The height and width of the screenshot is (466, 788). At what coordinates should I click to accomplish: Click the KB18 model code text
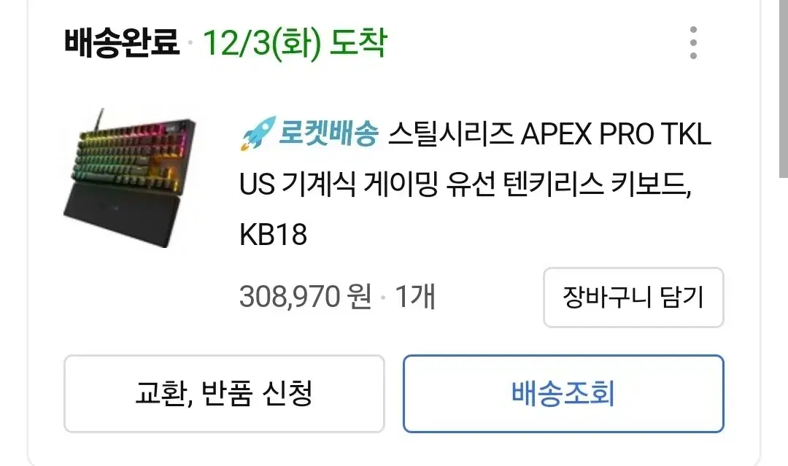click(x=273, y=234)
